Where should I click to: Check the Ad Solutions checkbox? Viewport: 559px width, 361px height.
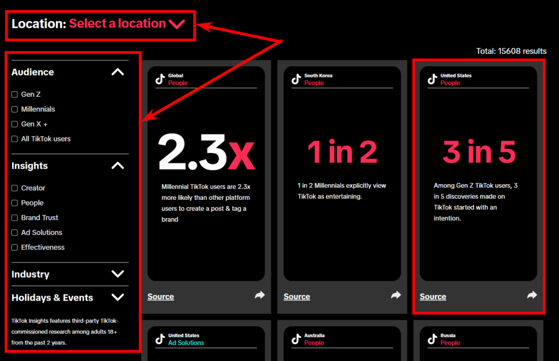coord(15,232)
